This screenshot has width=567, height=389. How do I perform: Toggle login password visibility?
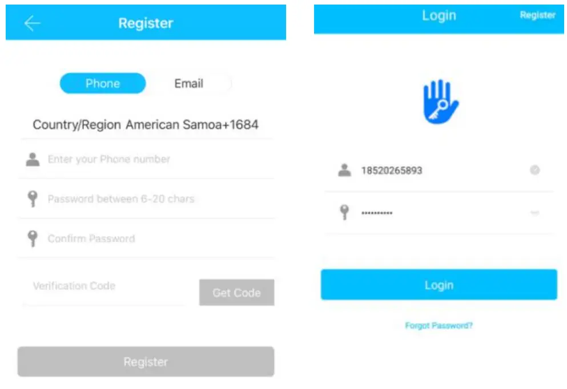click(535, 213)
